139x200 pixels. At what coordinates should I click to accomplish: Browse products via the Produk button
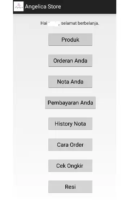70,40
